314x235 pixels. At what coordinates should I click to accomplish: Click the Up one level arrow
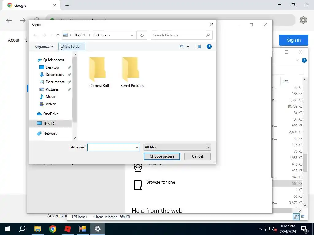[58, 35]
